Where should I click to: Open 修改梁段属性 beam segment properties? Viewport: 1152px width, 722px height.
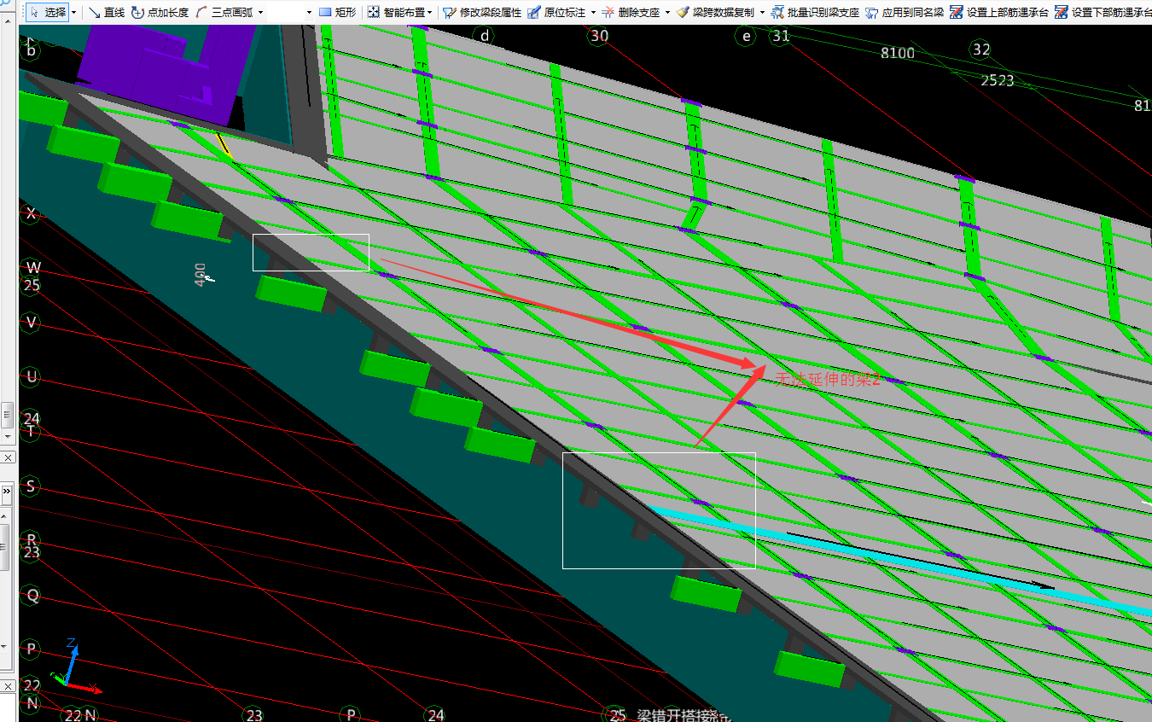[x=482, y=13]
